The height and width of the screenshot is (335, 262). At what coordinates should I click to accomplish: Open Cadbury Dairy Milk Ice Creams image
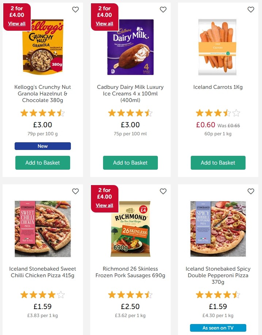130,47
